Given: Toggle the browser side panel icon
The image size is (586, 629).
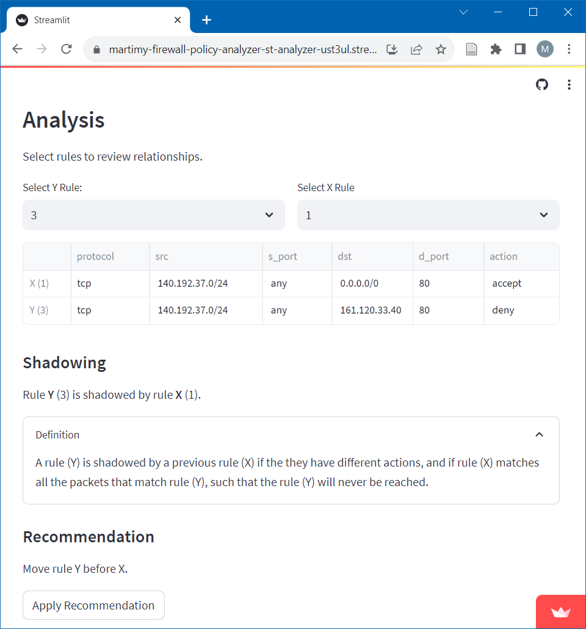Looking at the screenshot, I should [520, 49].
